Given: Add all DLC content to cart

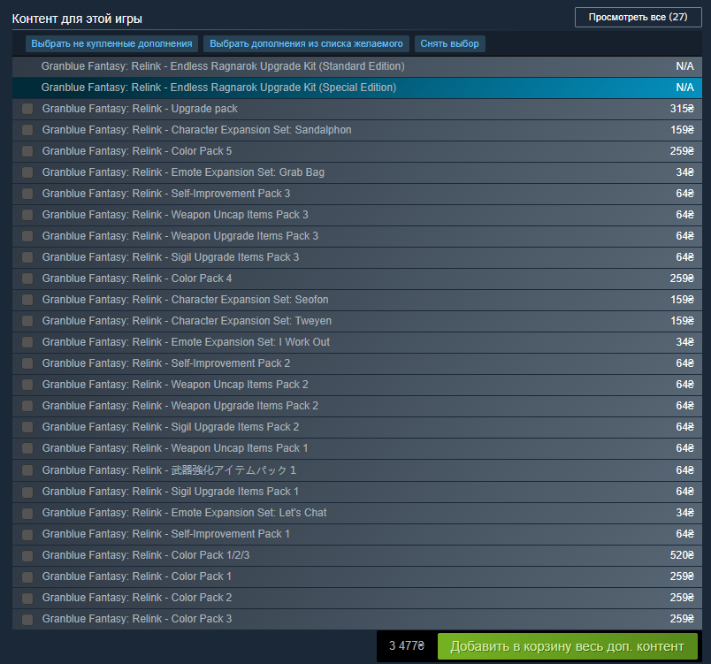Looking at the screenshot, I should (567, 646).
